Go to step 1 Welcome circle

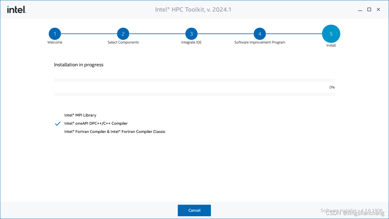55,34
